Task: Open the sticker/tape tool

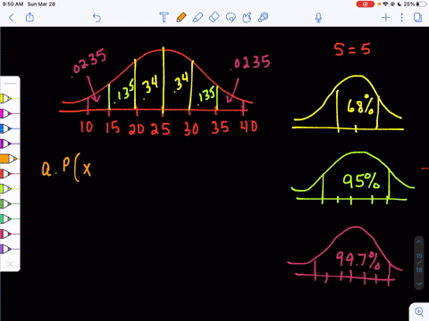Action: [263, 18]
